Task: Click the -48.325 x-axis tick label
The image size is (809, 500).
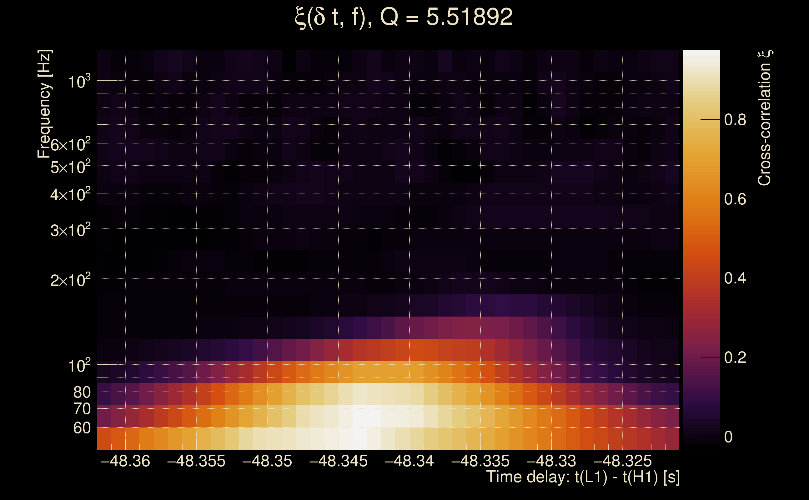Action: pyautogui.click(x=622, y=461)
